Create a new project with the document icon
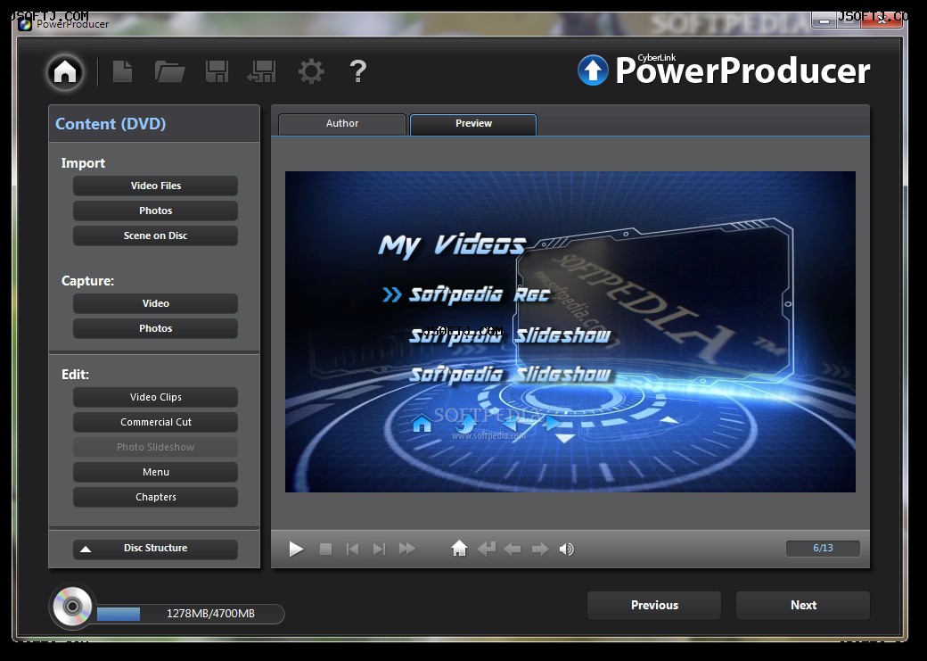 pos(122,71)
